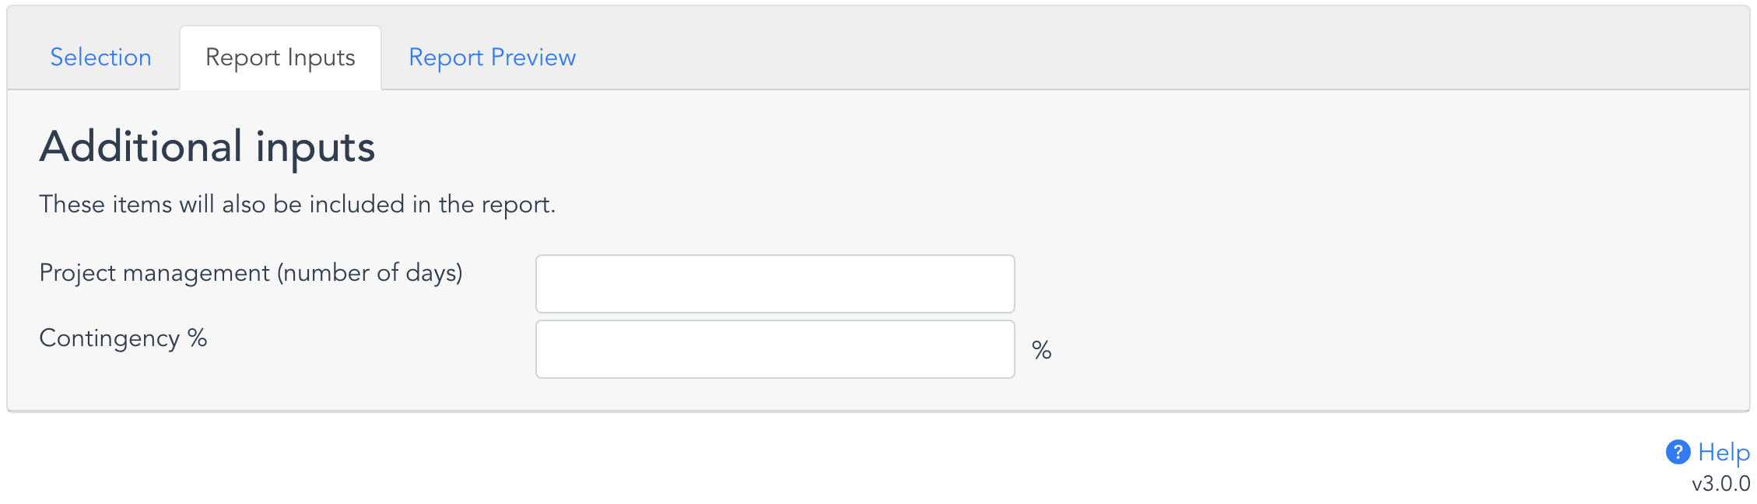
Task: Select the Report Inputs tab
Action: point(280,58)
